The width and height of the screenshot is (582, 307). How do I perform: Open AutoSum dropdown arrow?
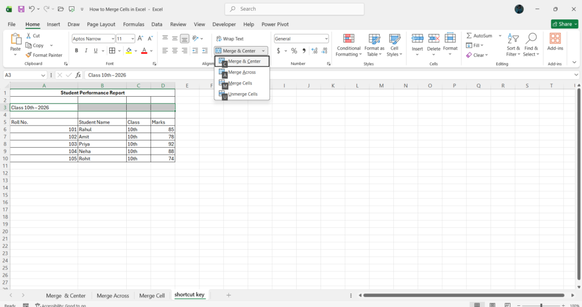tap(500, 36)
